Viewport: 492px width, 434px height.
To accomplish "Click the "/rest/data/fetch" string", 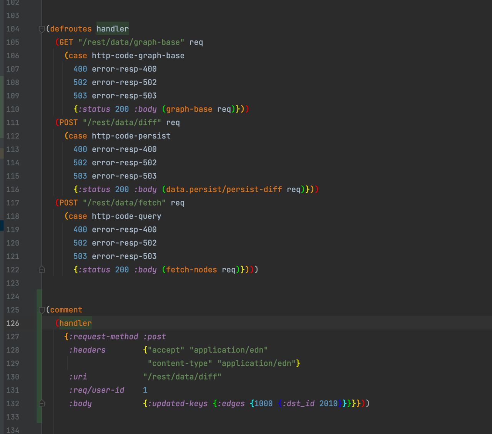I will [124, 203].
